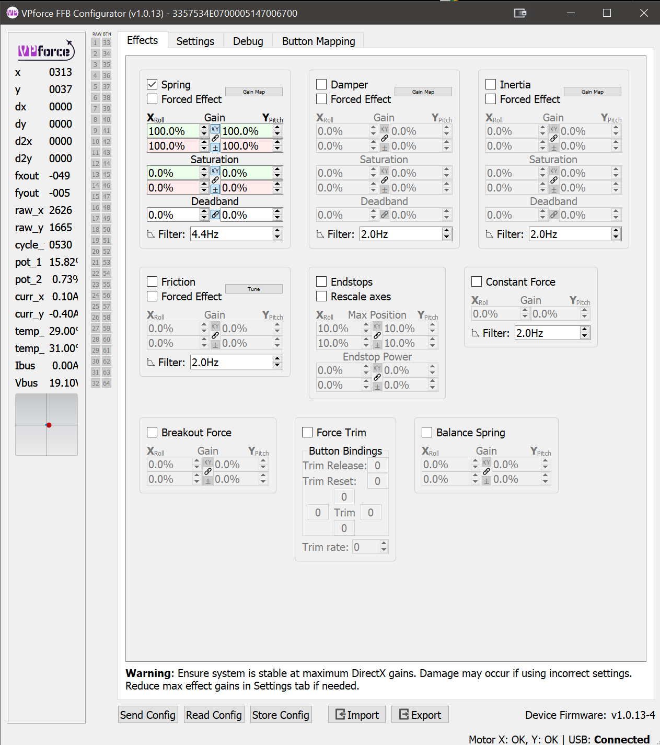The width and height of the screenshot is (660, 745).
Task: Select the Effects tab
Action: point(143,40)
